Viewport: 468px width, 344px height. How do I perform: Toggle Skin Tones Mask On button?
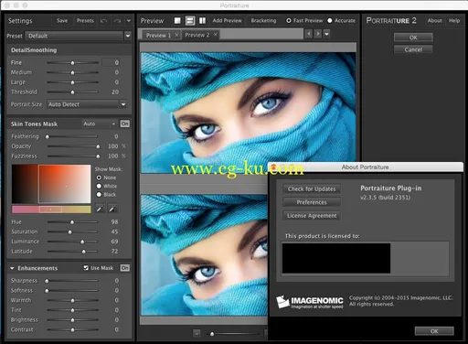tap(124, 124)
